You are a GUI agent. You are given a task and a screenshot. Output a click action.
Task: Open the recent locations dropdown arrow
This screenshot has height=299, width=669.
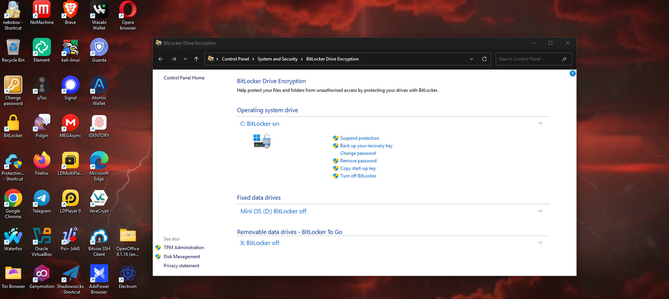click(x=185, y=59)
